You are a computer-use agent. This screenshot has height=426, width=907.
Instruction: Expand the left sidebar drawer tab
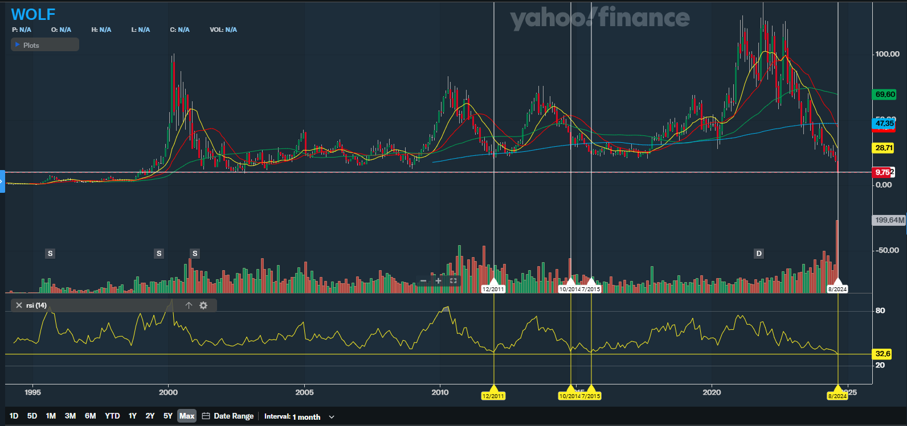tap(2, 181)
